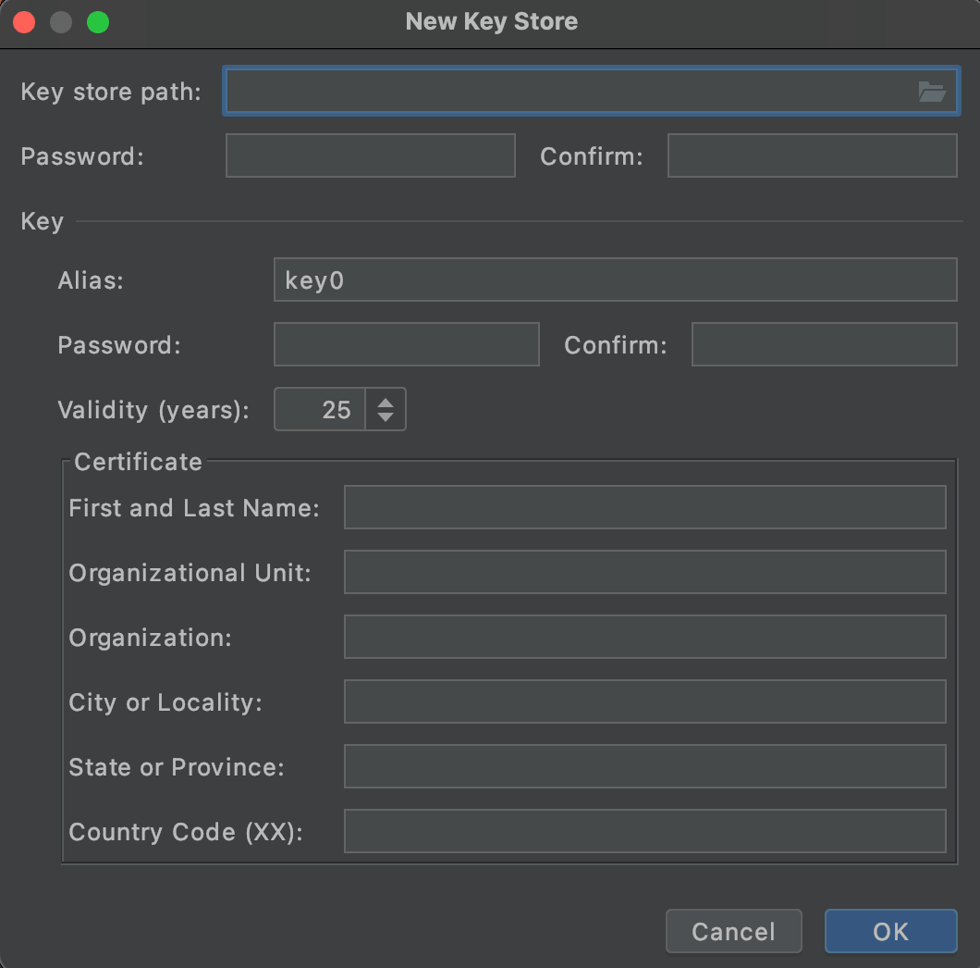Click the First and Last Name field
Image resolution: width=980 pixels, height=968 pixels.
[x=644, y=508]
